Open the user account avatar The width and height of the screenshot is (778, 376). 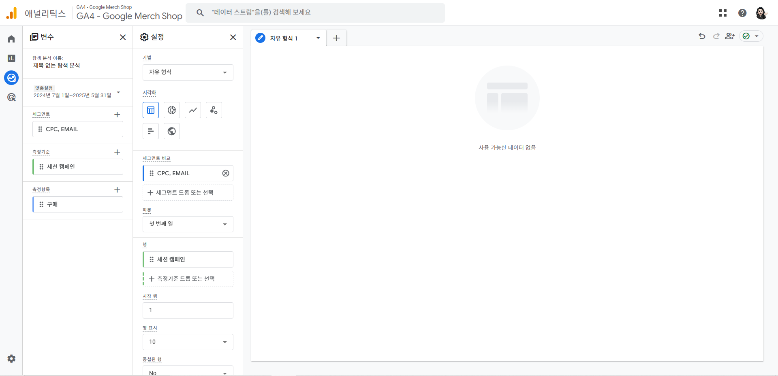tap(761, 13)
